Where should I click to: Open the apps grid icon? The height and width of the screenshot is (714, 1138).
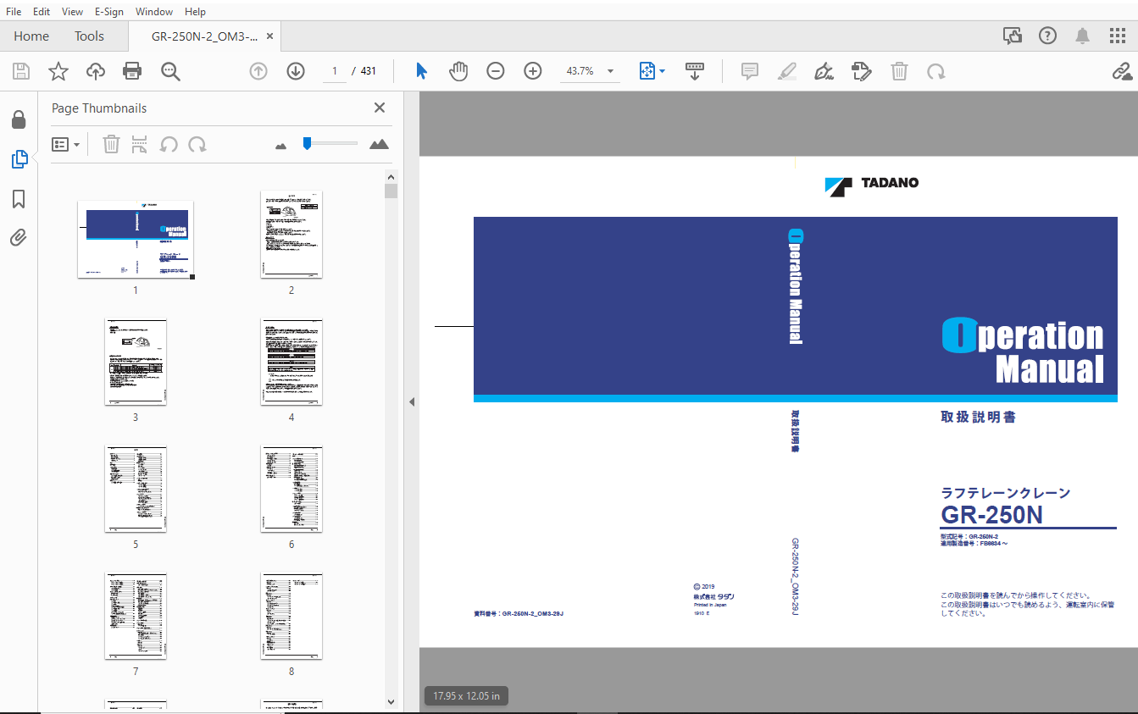[1118, 36]
